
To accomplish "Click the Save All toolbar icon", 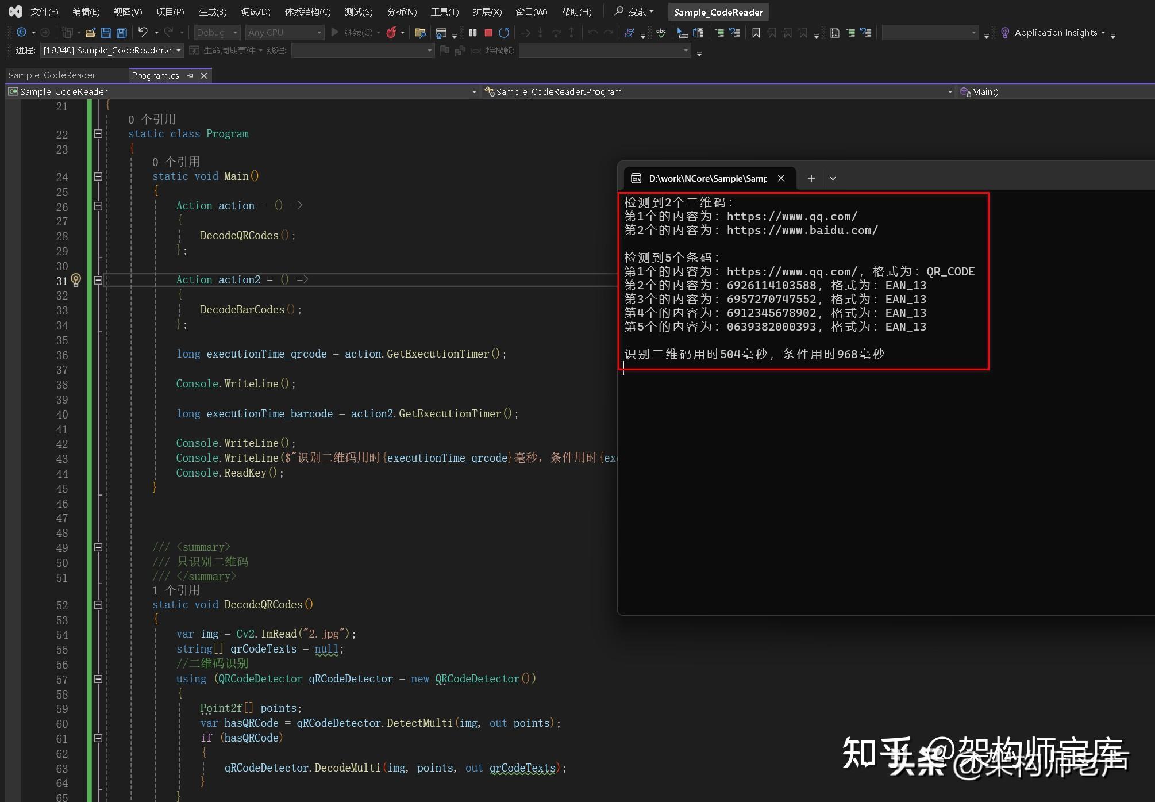I will 121,33.
